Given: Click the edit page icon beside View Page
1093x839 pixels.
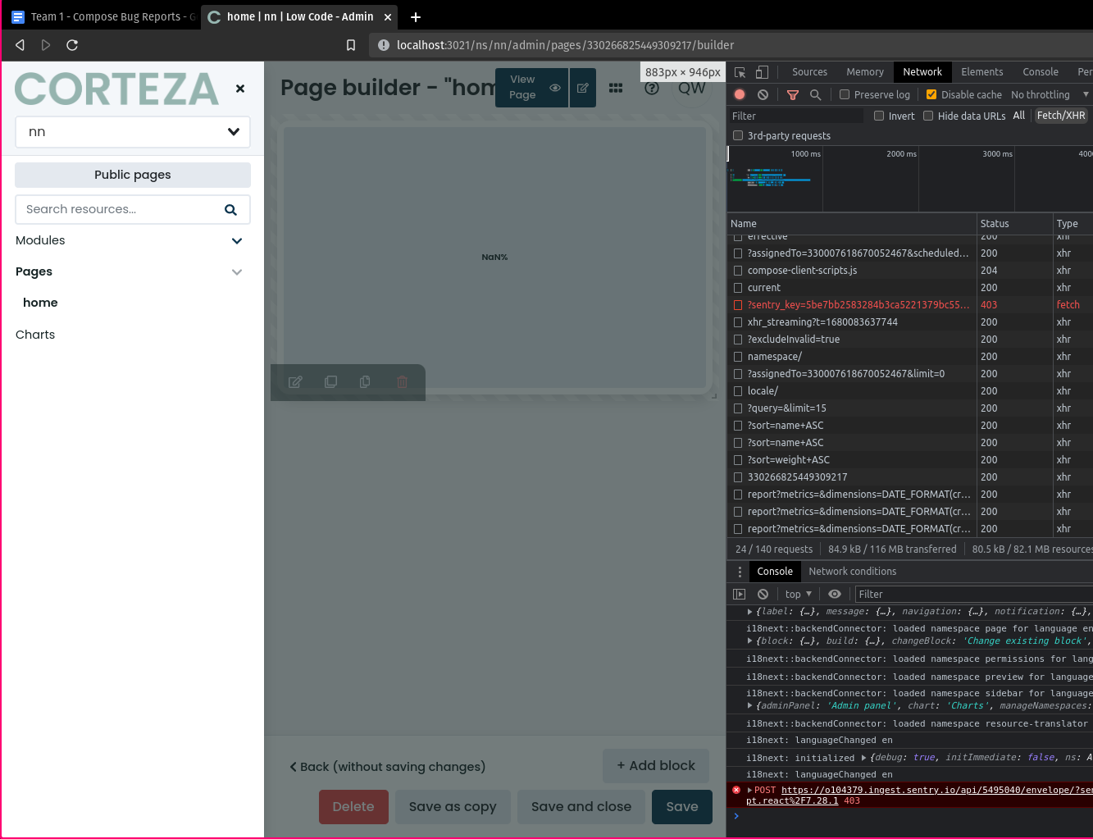Looking at the screenshot, I should [x=582, y=87].
